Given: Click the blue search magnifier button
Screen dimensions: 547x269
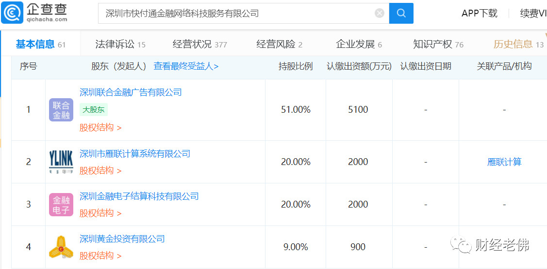Looking at the screenshot, I should point(401,13).
